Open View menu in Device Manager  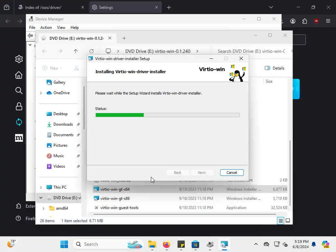pyautogui.click(x=61, y=28)
